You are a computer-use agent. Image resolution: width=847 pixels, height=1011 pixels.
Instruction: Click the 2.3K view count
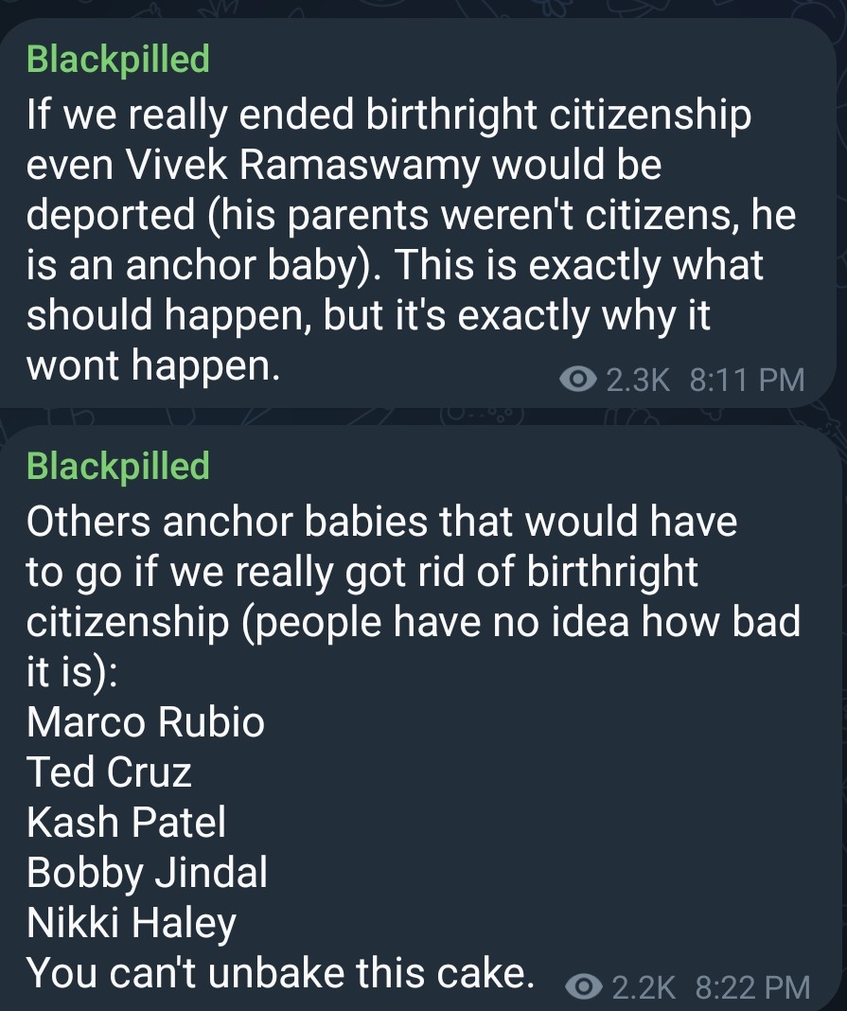coord(638,379)
